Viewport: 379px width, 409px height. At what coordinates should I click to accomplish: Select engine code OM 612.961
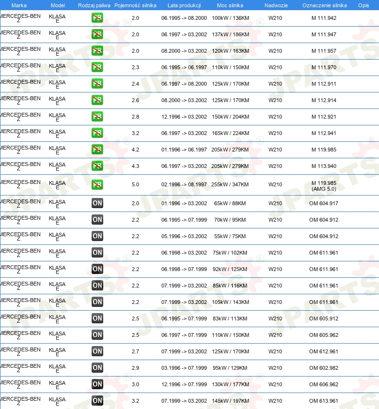click(324, 351)
